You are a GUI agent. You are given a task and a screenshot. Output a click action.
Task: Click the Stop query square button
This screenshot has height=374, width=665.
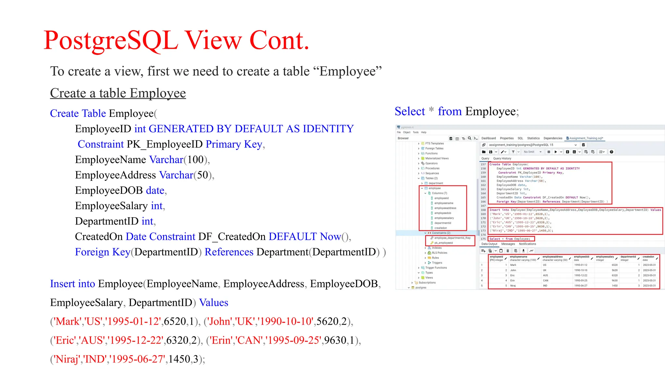[549, 152]
